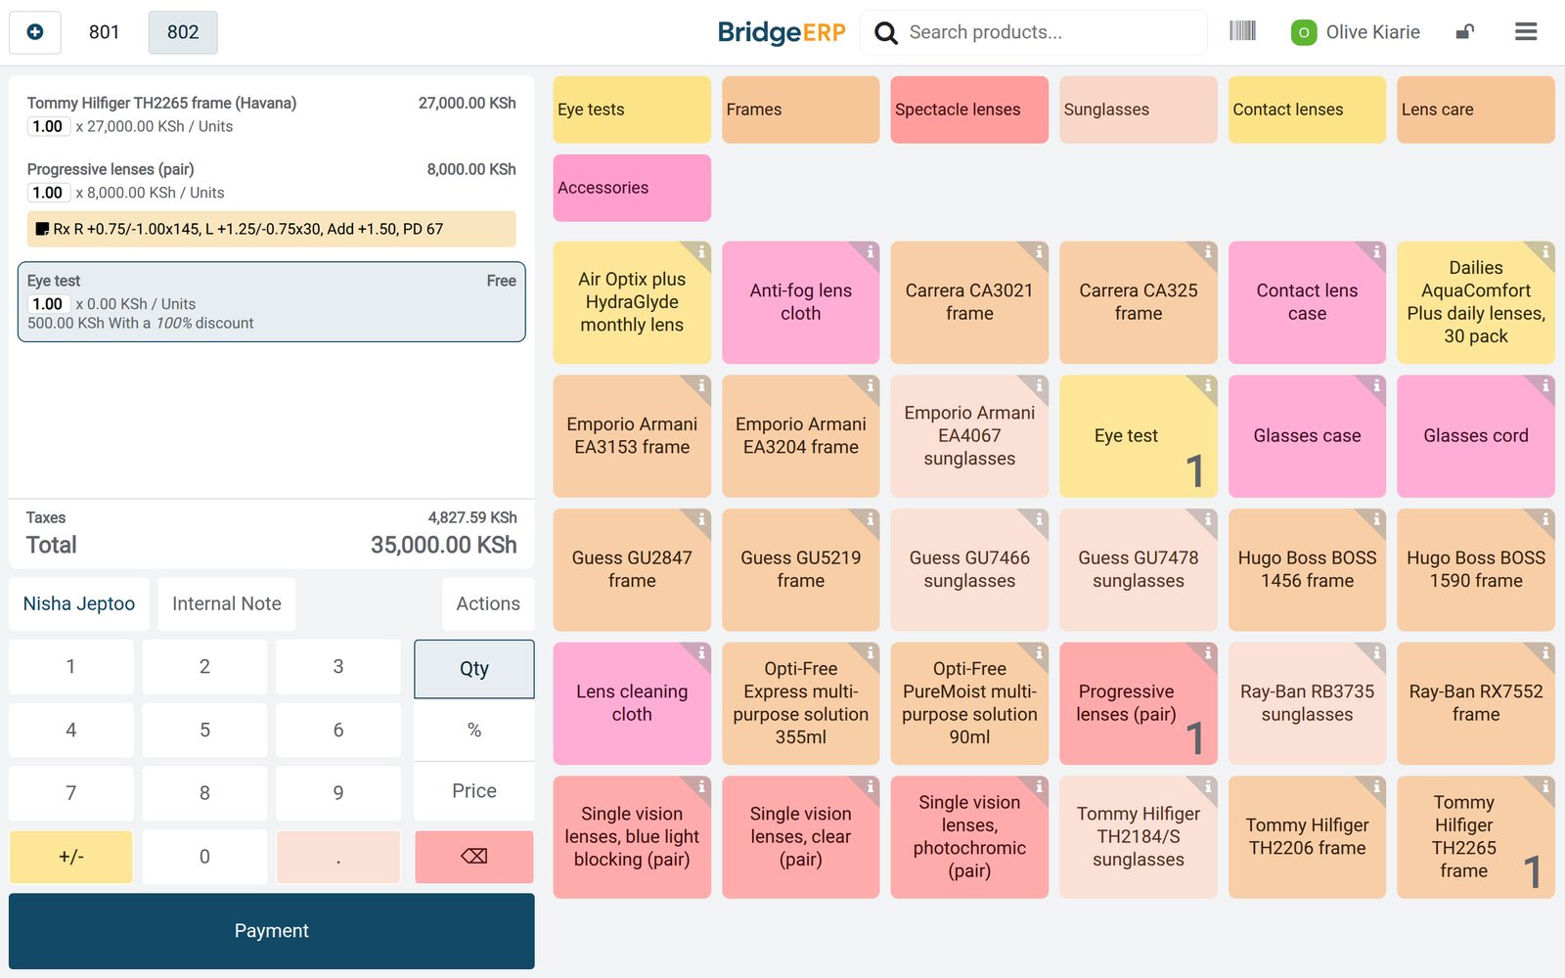Switch numpad to Price mode
The height and width of the screenshot is (978, 1565).
click(474, 791)
